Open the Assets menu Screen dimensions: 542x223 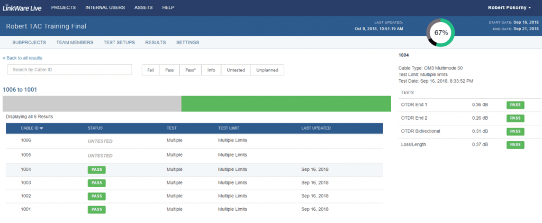143,8
